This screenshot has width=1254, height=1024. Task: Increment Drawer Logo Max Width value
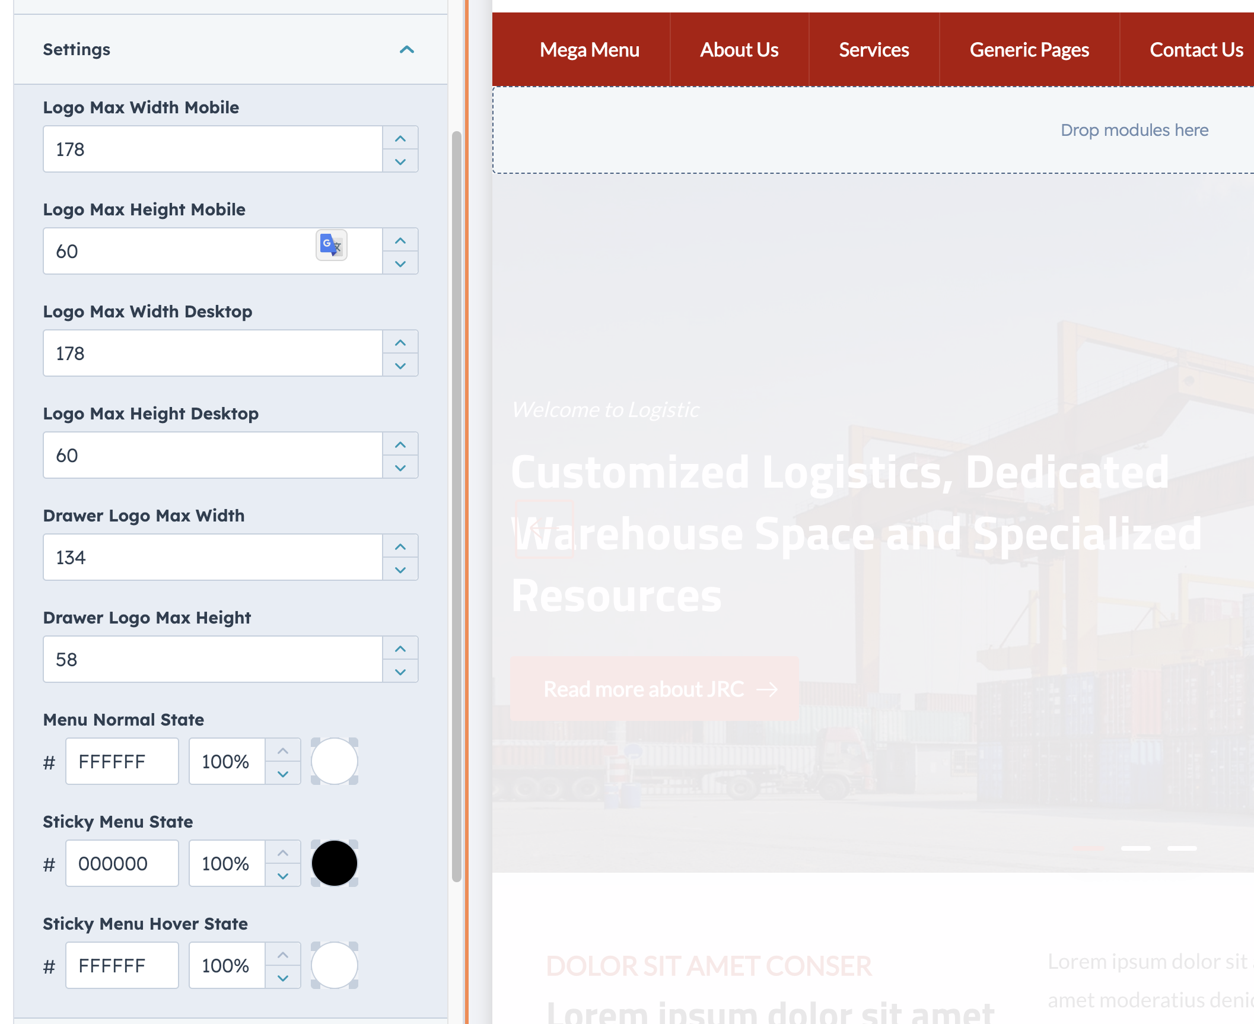click(400, 546)
